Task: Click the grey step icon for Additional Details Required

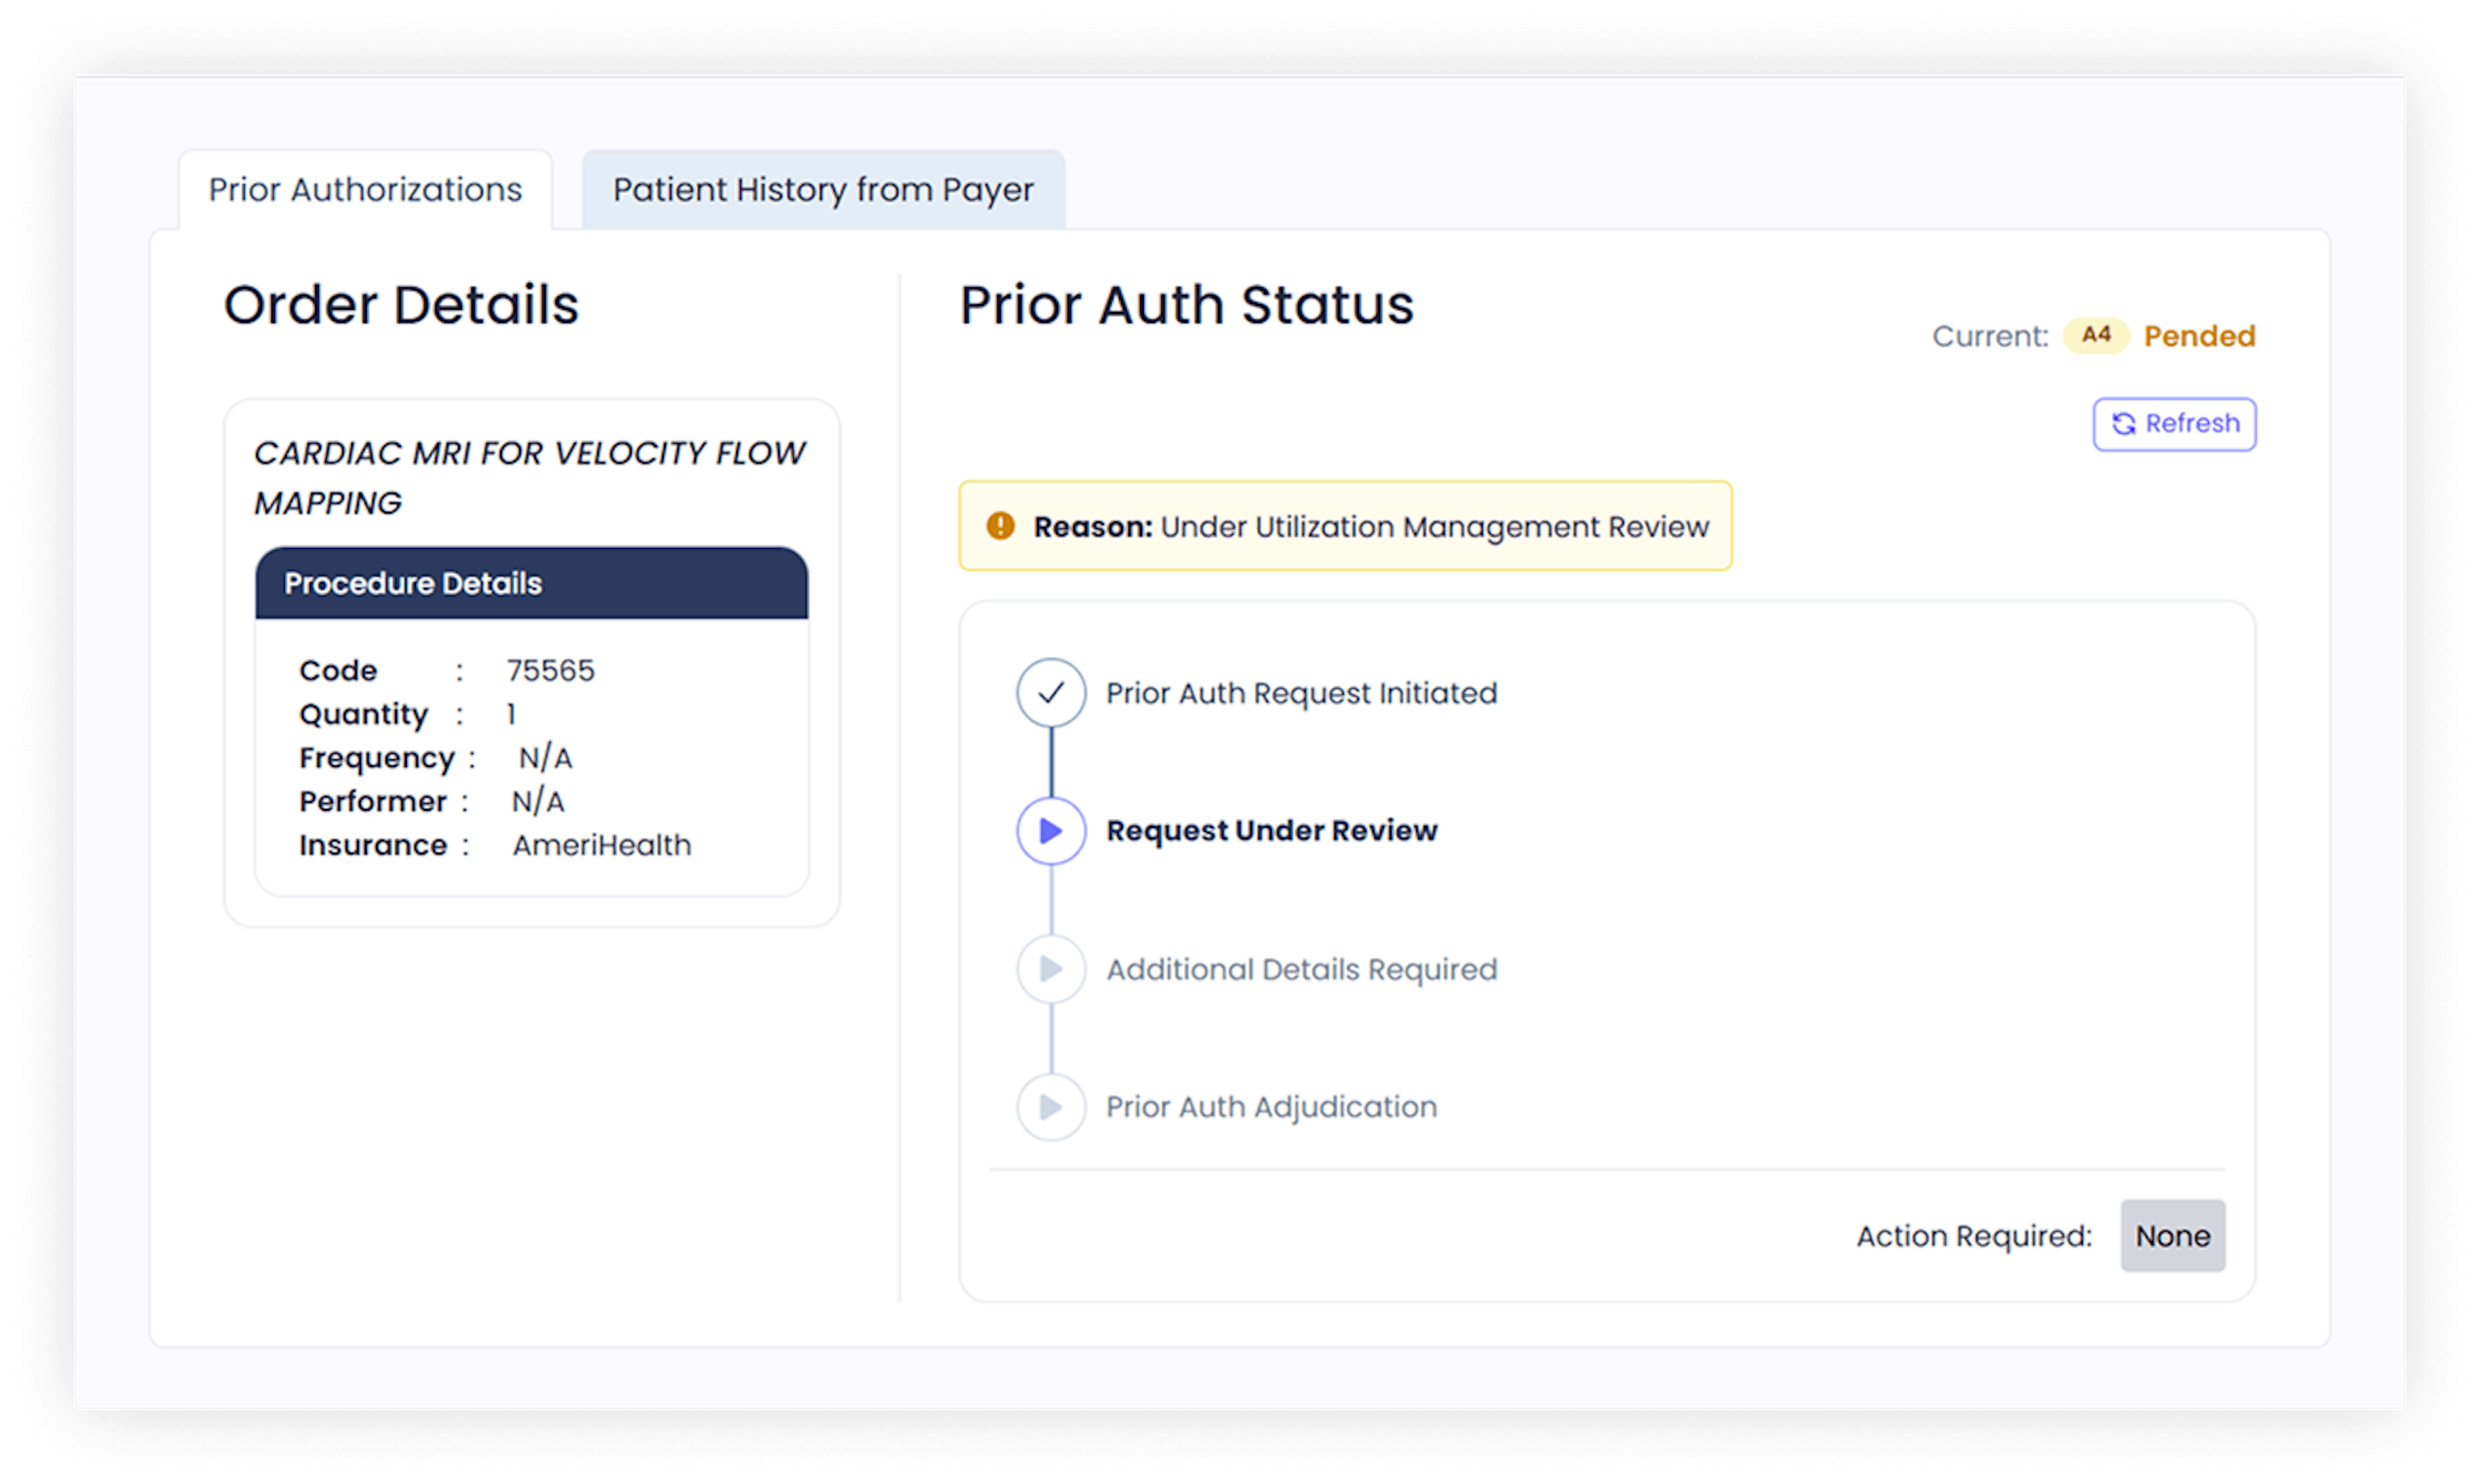Action: (x=1051, y=969)
